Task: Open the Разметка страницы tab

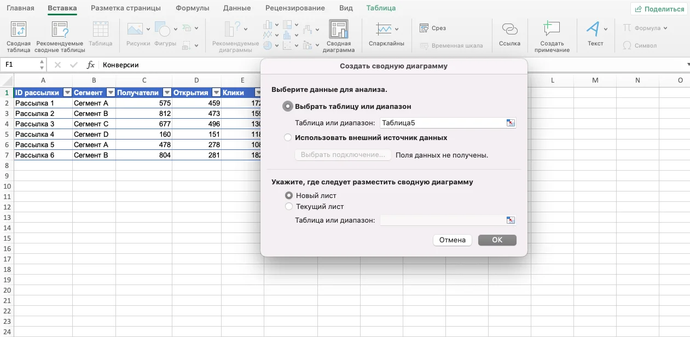Action: pos(126,8)
